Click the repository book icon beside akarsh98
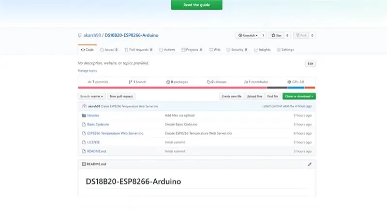The height and width of the screenshot is (211, 387). 80,35
